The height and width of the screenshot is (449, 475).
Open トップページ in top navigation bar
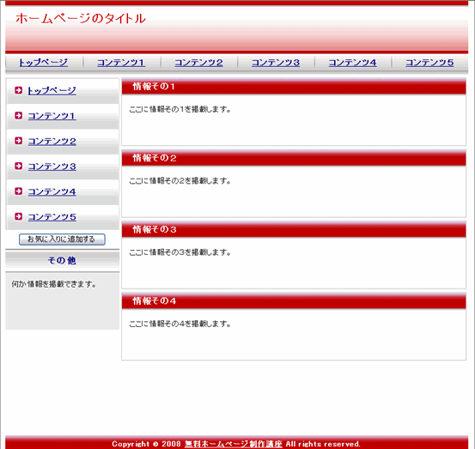(x=43, y=63)
